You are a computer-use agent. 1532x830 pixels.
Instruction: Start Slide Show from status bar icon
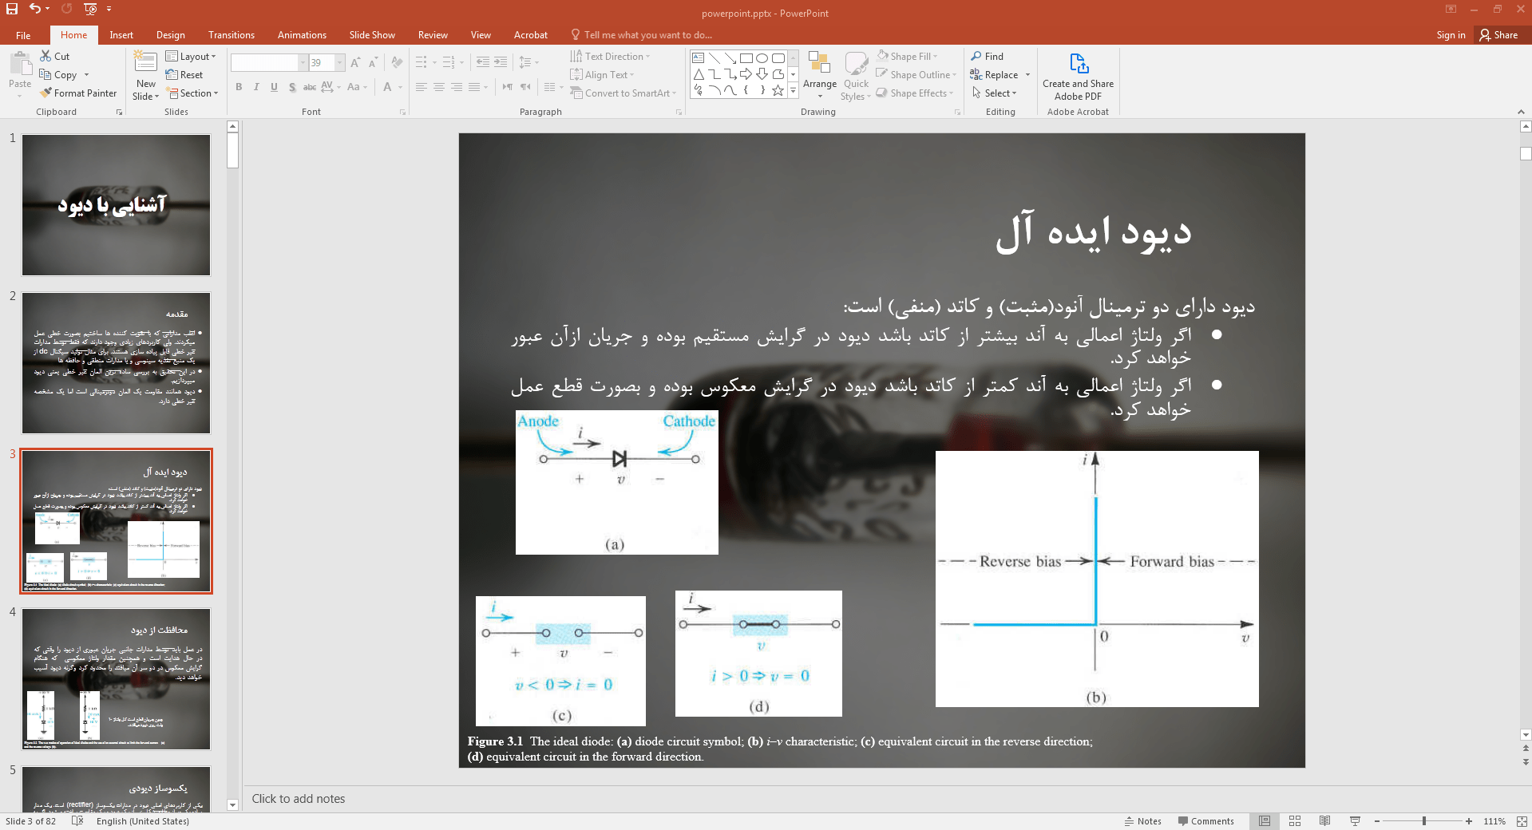pos(1355,821)
